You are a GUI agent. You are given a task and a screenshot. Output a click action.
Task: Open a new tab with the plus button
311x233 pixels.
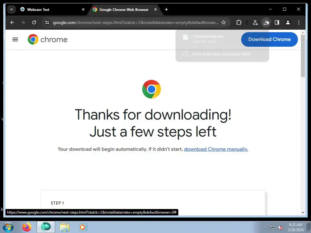tap(166, 9)
